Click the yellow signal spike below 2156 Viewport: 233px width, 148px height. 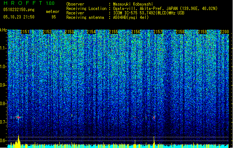tap(135, 144)
